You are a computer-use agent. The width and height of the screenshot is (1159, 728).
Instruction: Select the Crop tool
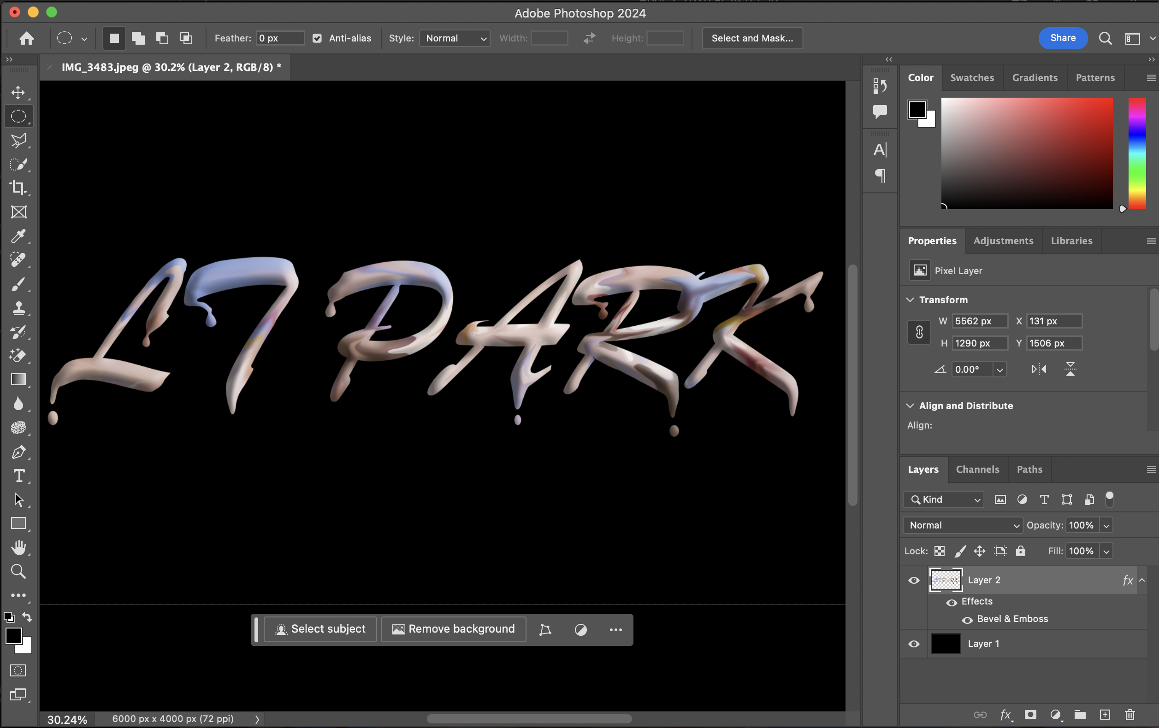(18, 188)
